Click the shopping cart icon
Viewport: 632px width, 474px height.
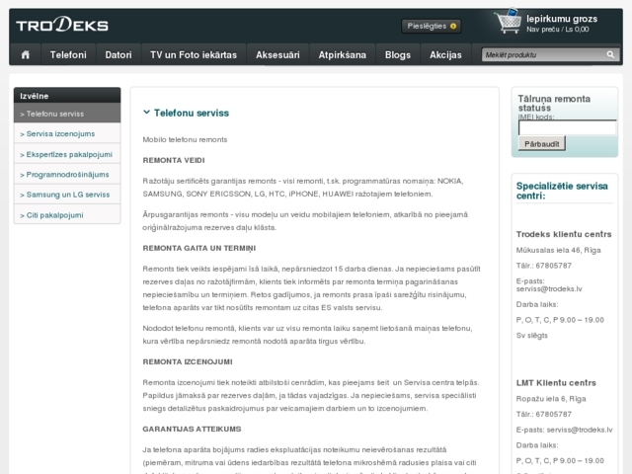click(508, 21)
